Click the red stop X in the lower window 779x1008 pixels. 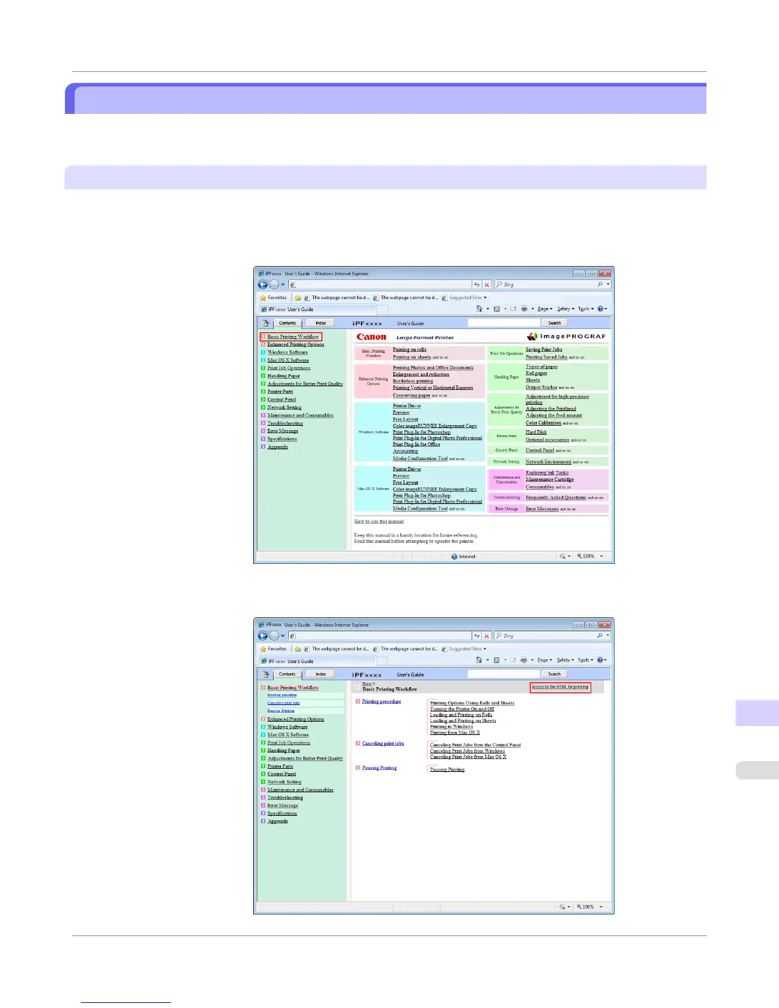487,636
